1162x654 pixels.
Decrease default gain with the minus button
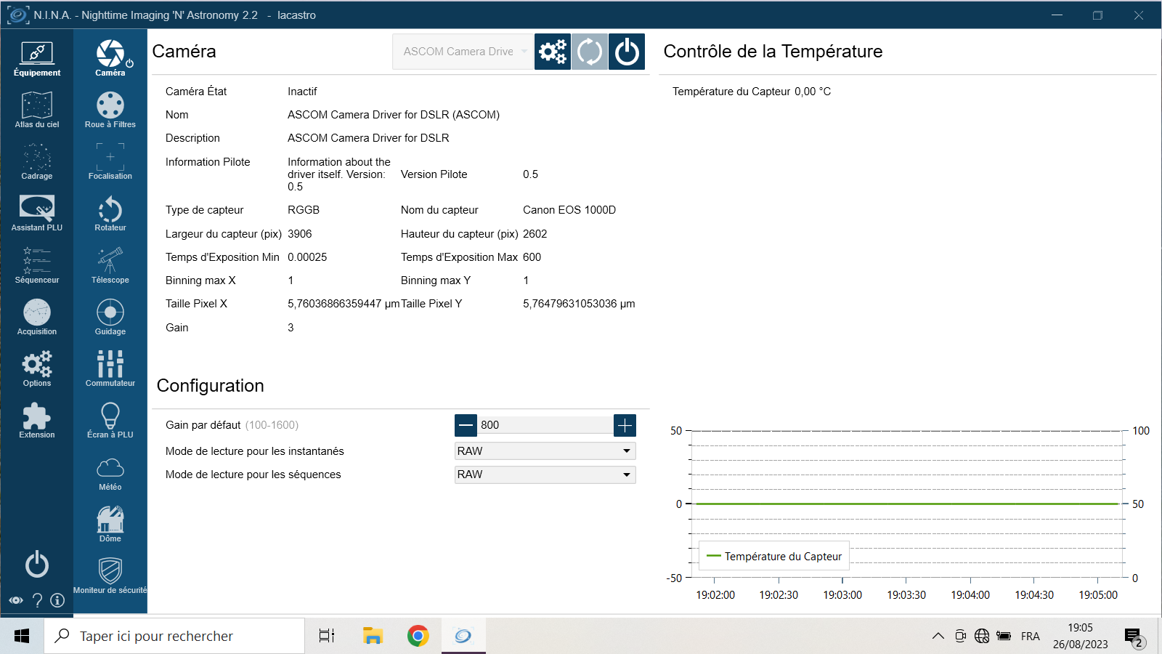click(x=466, y=425)
